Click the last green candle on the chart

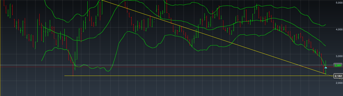pos(326,67)
